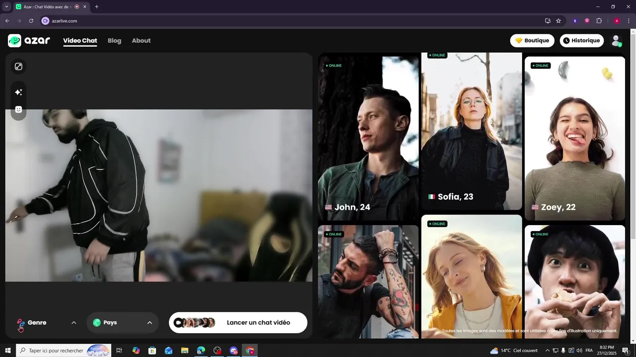Open the Chrome three-dot menu

[629, 21]
